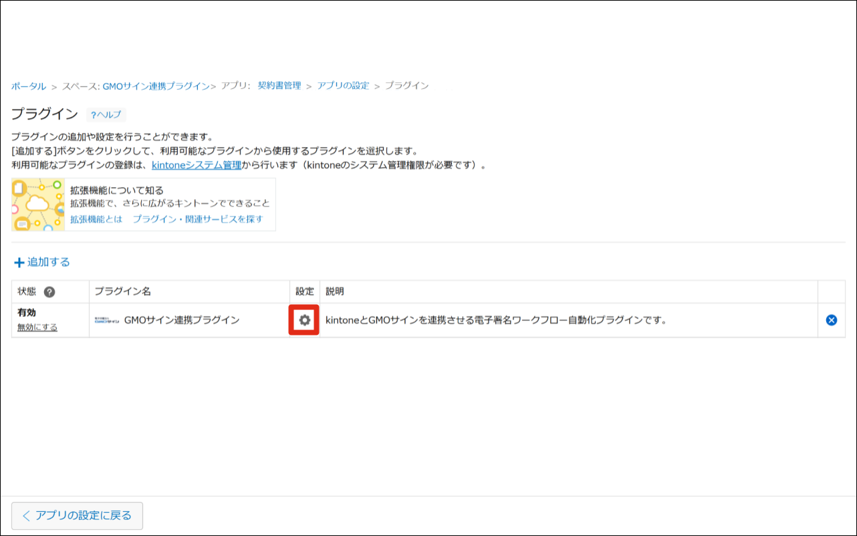Click the plus icon to add plugin
The width and height of the screenshot is (857, 536).
(19, 263)
